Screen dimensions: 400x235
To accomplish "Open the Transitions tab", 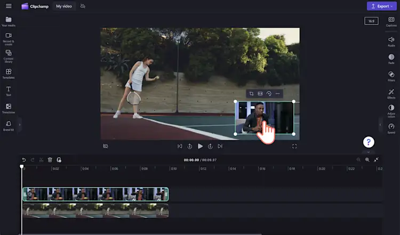I will [x=9, y=108].
